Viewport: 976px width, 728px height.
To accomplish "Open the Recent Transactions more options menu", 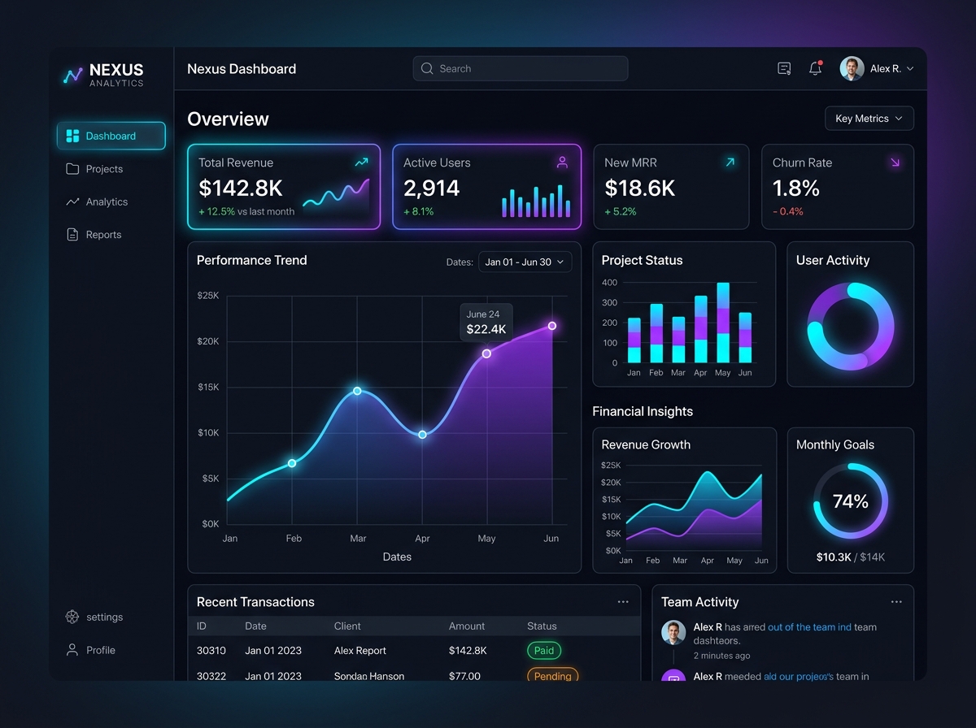I will [x=623, y=602].
